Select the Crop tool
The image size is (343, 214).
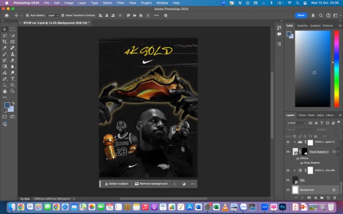tap(4, 42)
